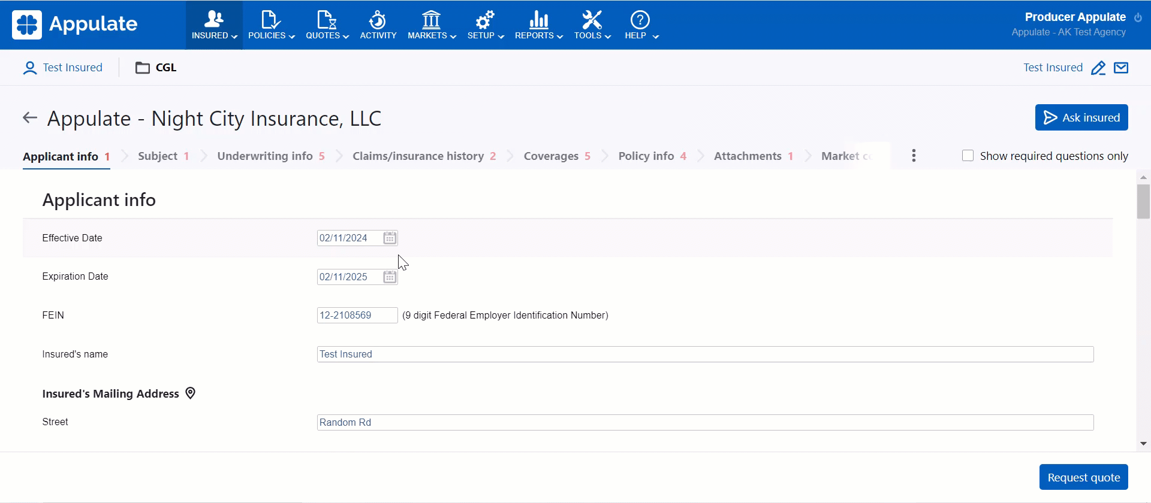The image size is (1151, 503).
Task: Open the three-dot more sections menu
Action: [914, 156]
